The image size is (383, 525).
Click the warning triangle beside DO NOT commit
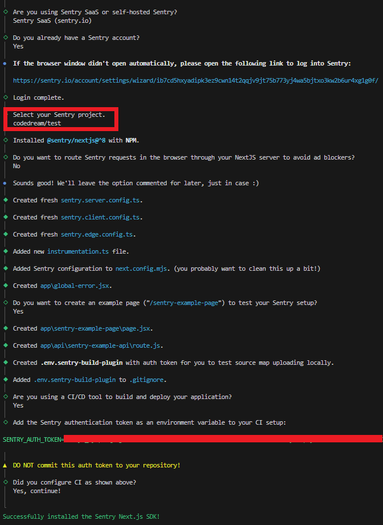coord(5,465)
